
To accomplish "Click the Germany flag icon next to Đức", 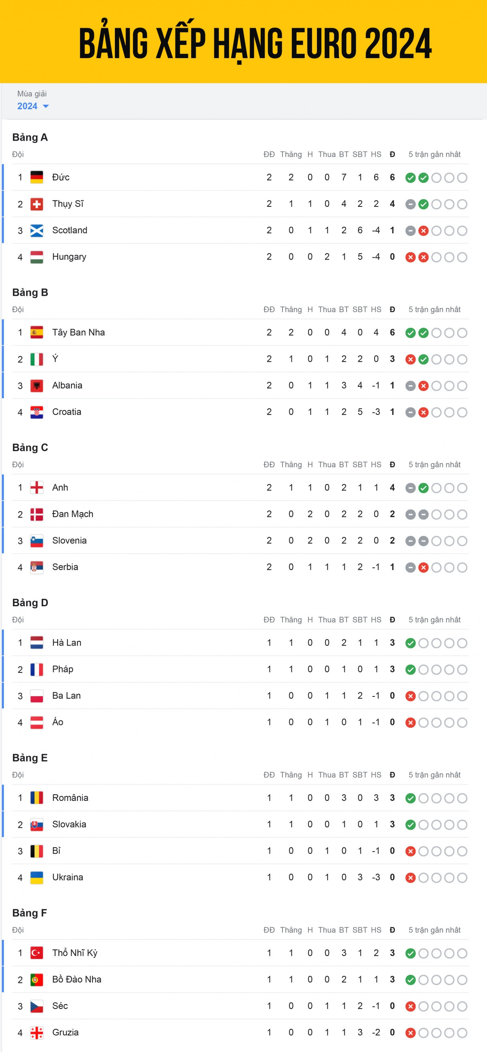I will click(x=37, y=177).
